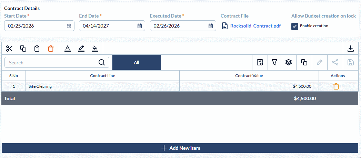The image size is (361, 158).
Task: Click the S.No column header
Action: tap(13, 76)
